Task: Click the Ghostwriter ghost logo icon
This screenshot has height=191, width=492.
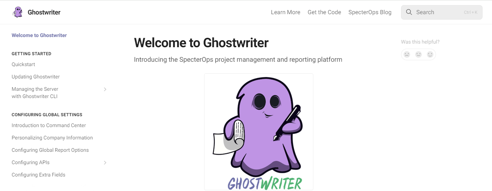Action: [17, 12]
